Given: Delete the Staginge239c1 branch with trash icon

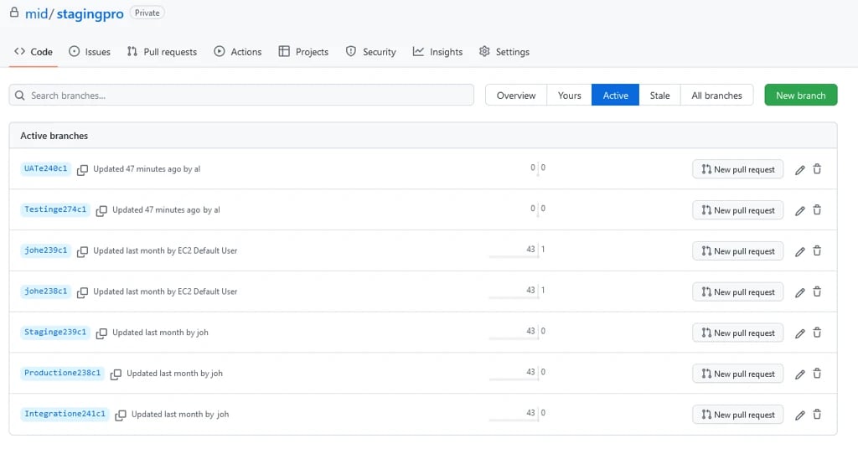Looking at the screenshot, I should [817, 333].
